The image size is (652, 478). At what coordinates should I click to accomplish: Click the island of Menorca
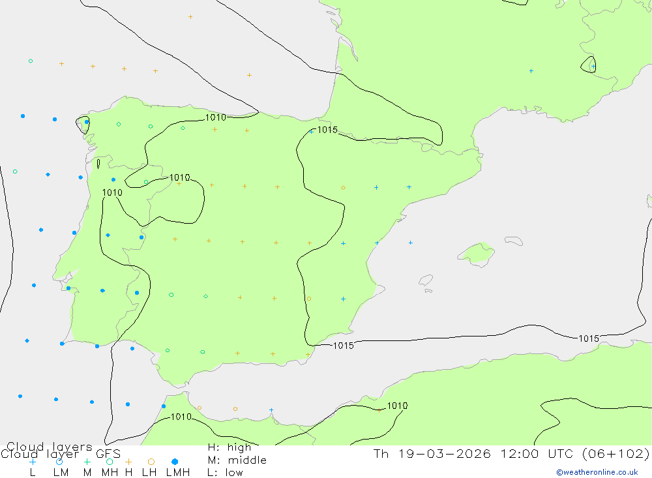coord(514,241)
